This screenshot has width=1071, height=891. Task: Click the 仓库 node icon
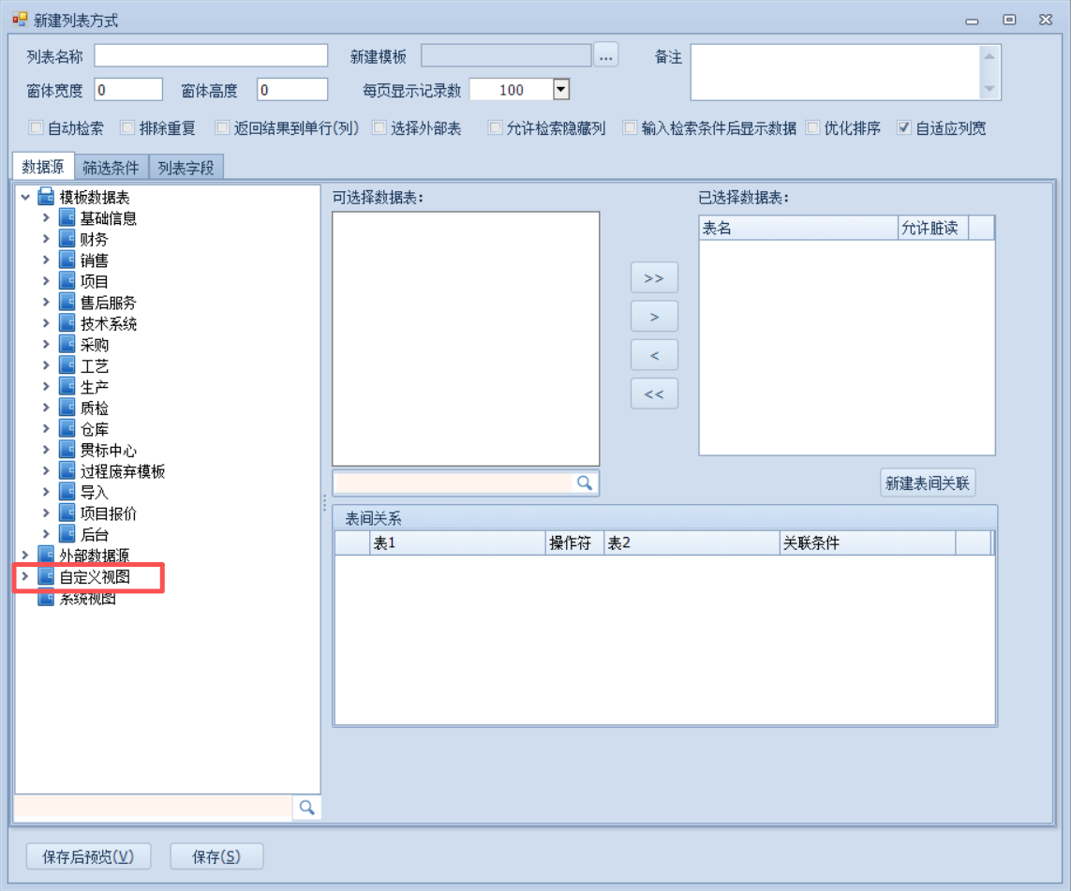pos(67,429)
